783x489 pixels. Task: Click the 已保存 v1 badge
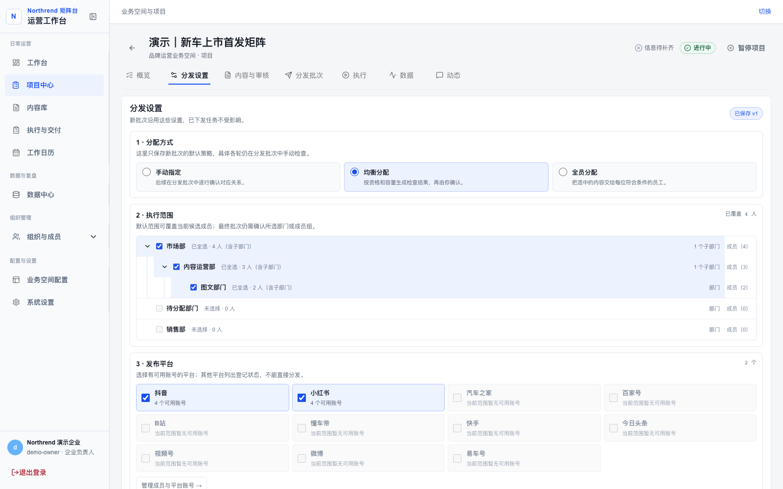(746, 113)
